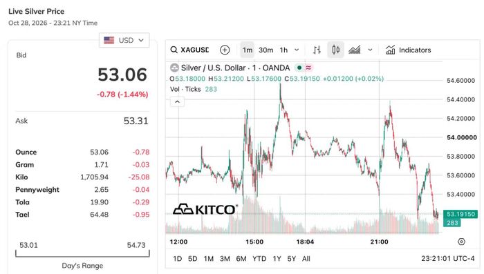Click the 23:21:01 UTC-4 timezone label
The image size is (484, 274).
point(448,259)
